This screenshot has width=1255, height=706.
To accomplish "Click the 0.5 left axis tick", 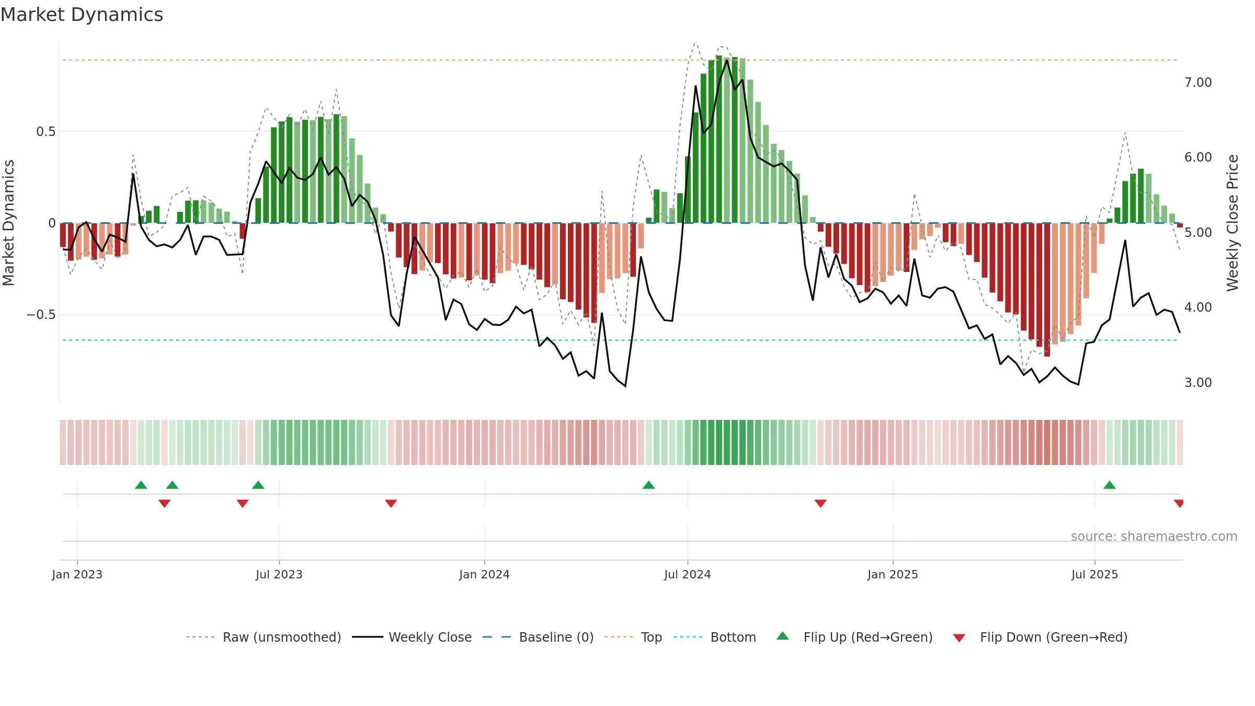I will coord(46,132).
